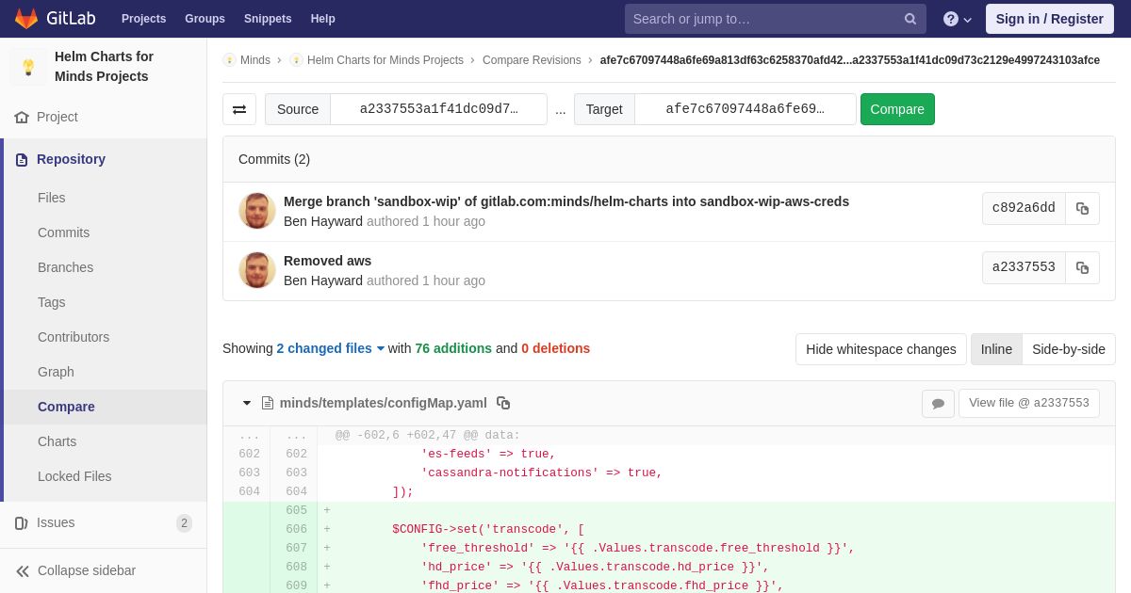
Task: Click commit hash a2337553 label
Action: pos(1024,268)
